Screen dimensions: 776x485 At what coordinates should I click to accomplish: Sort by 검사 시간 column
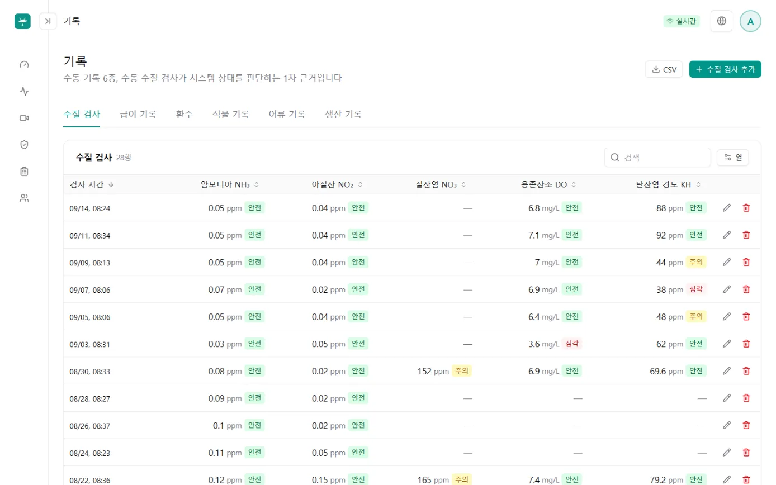pyautogui.click(x=92, y=184)
